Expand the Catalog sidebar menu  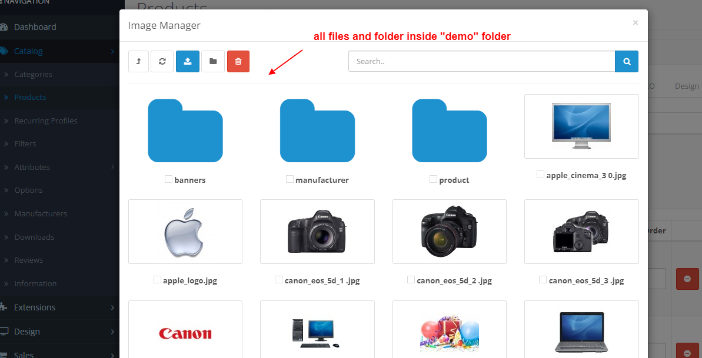click(28, 51)
